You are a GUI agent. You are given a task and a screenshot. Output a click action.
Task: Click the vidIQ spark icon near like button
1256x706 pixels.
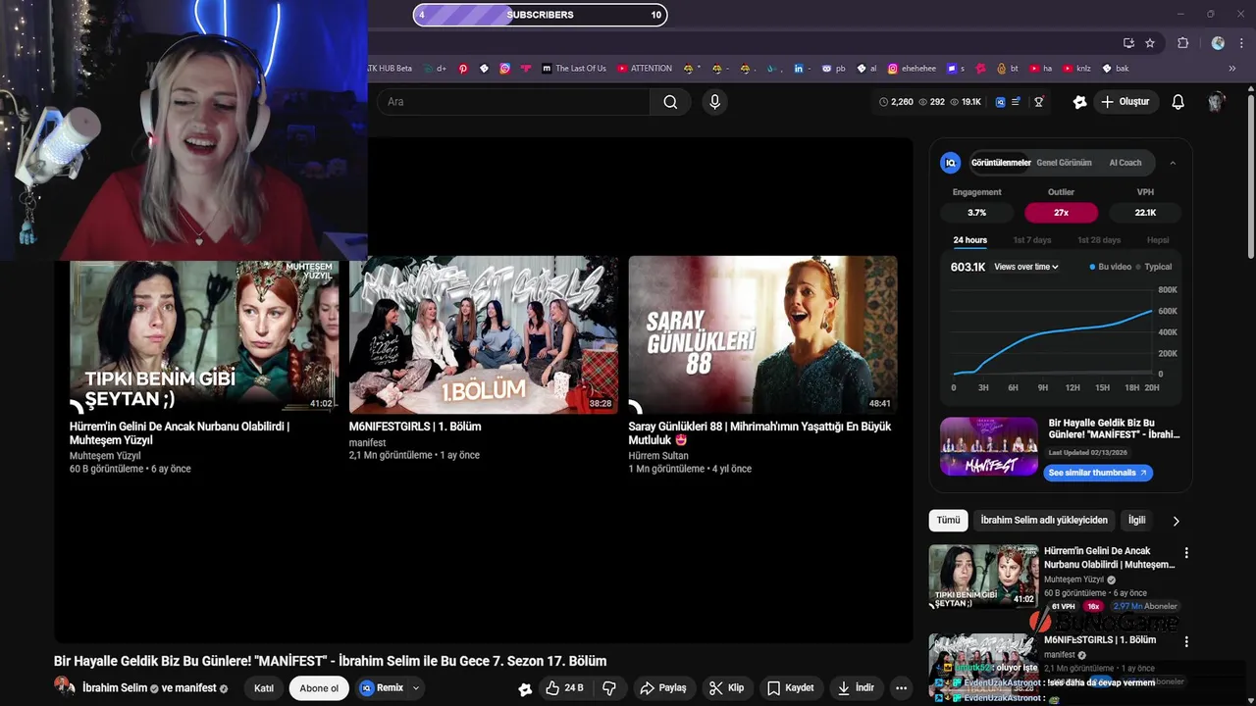pos(525,688)
